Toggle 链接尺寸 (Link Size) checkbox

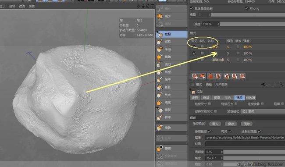click(x=210, y=104)
